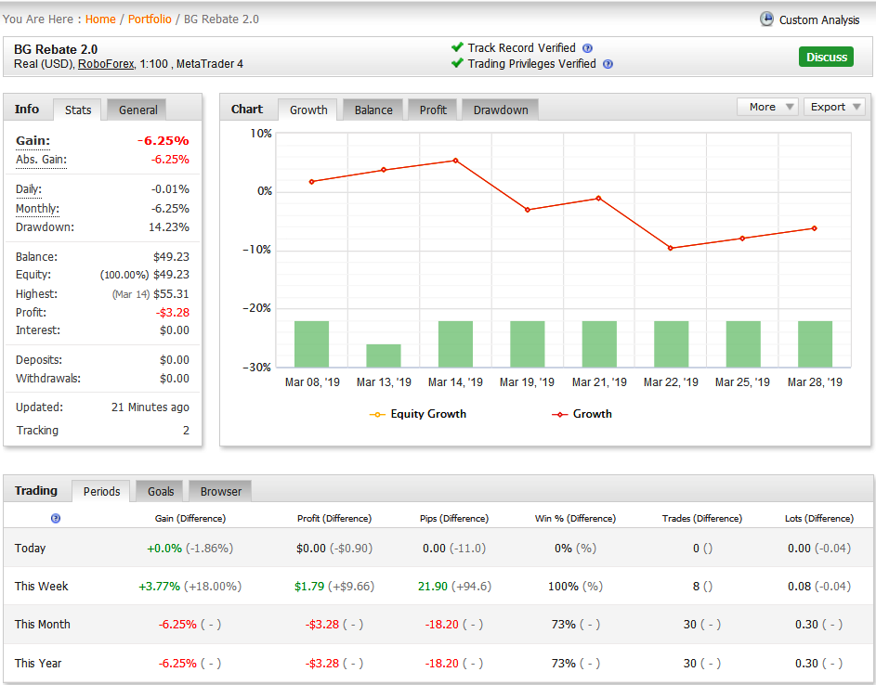876x685 pixels.
Task: Click the Trades (Difference) column header
Action: pos(702,519)
